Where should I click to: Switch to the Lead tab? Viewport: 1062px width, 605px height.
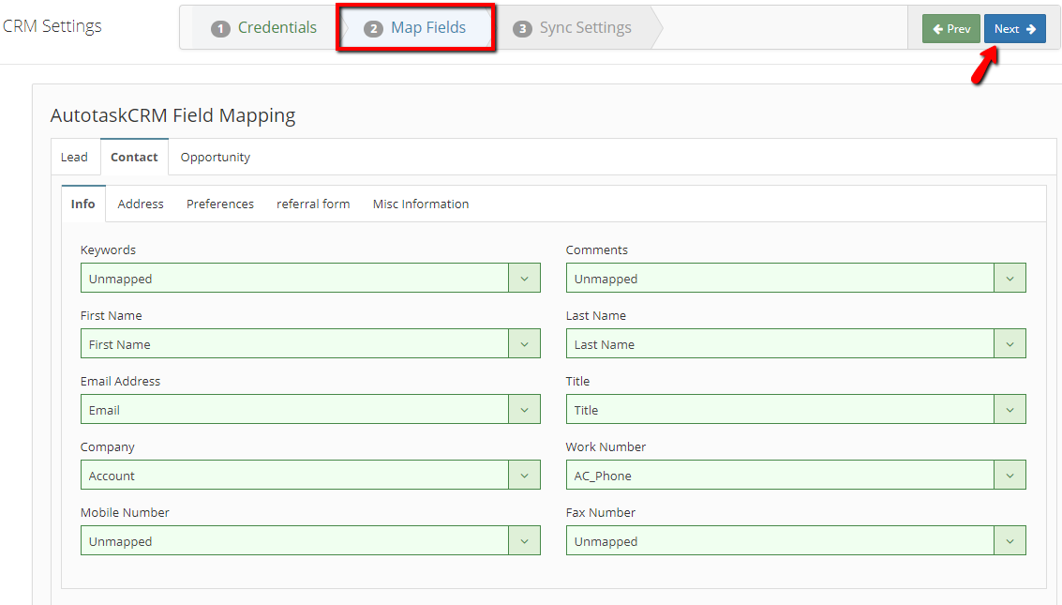click(74, 158)
